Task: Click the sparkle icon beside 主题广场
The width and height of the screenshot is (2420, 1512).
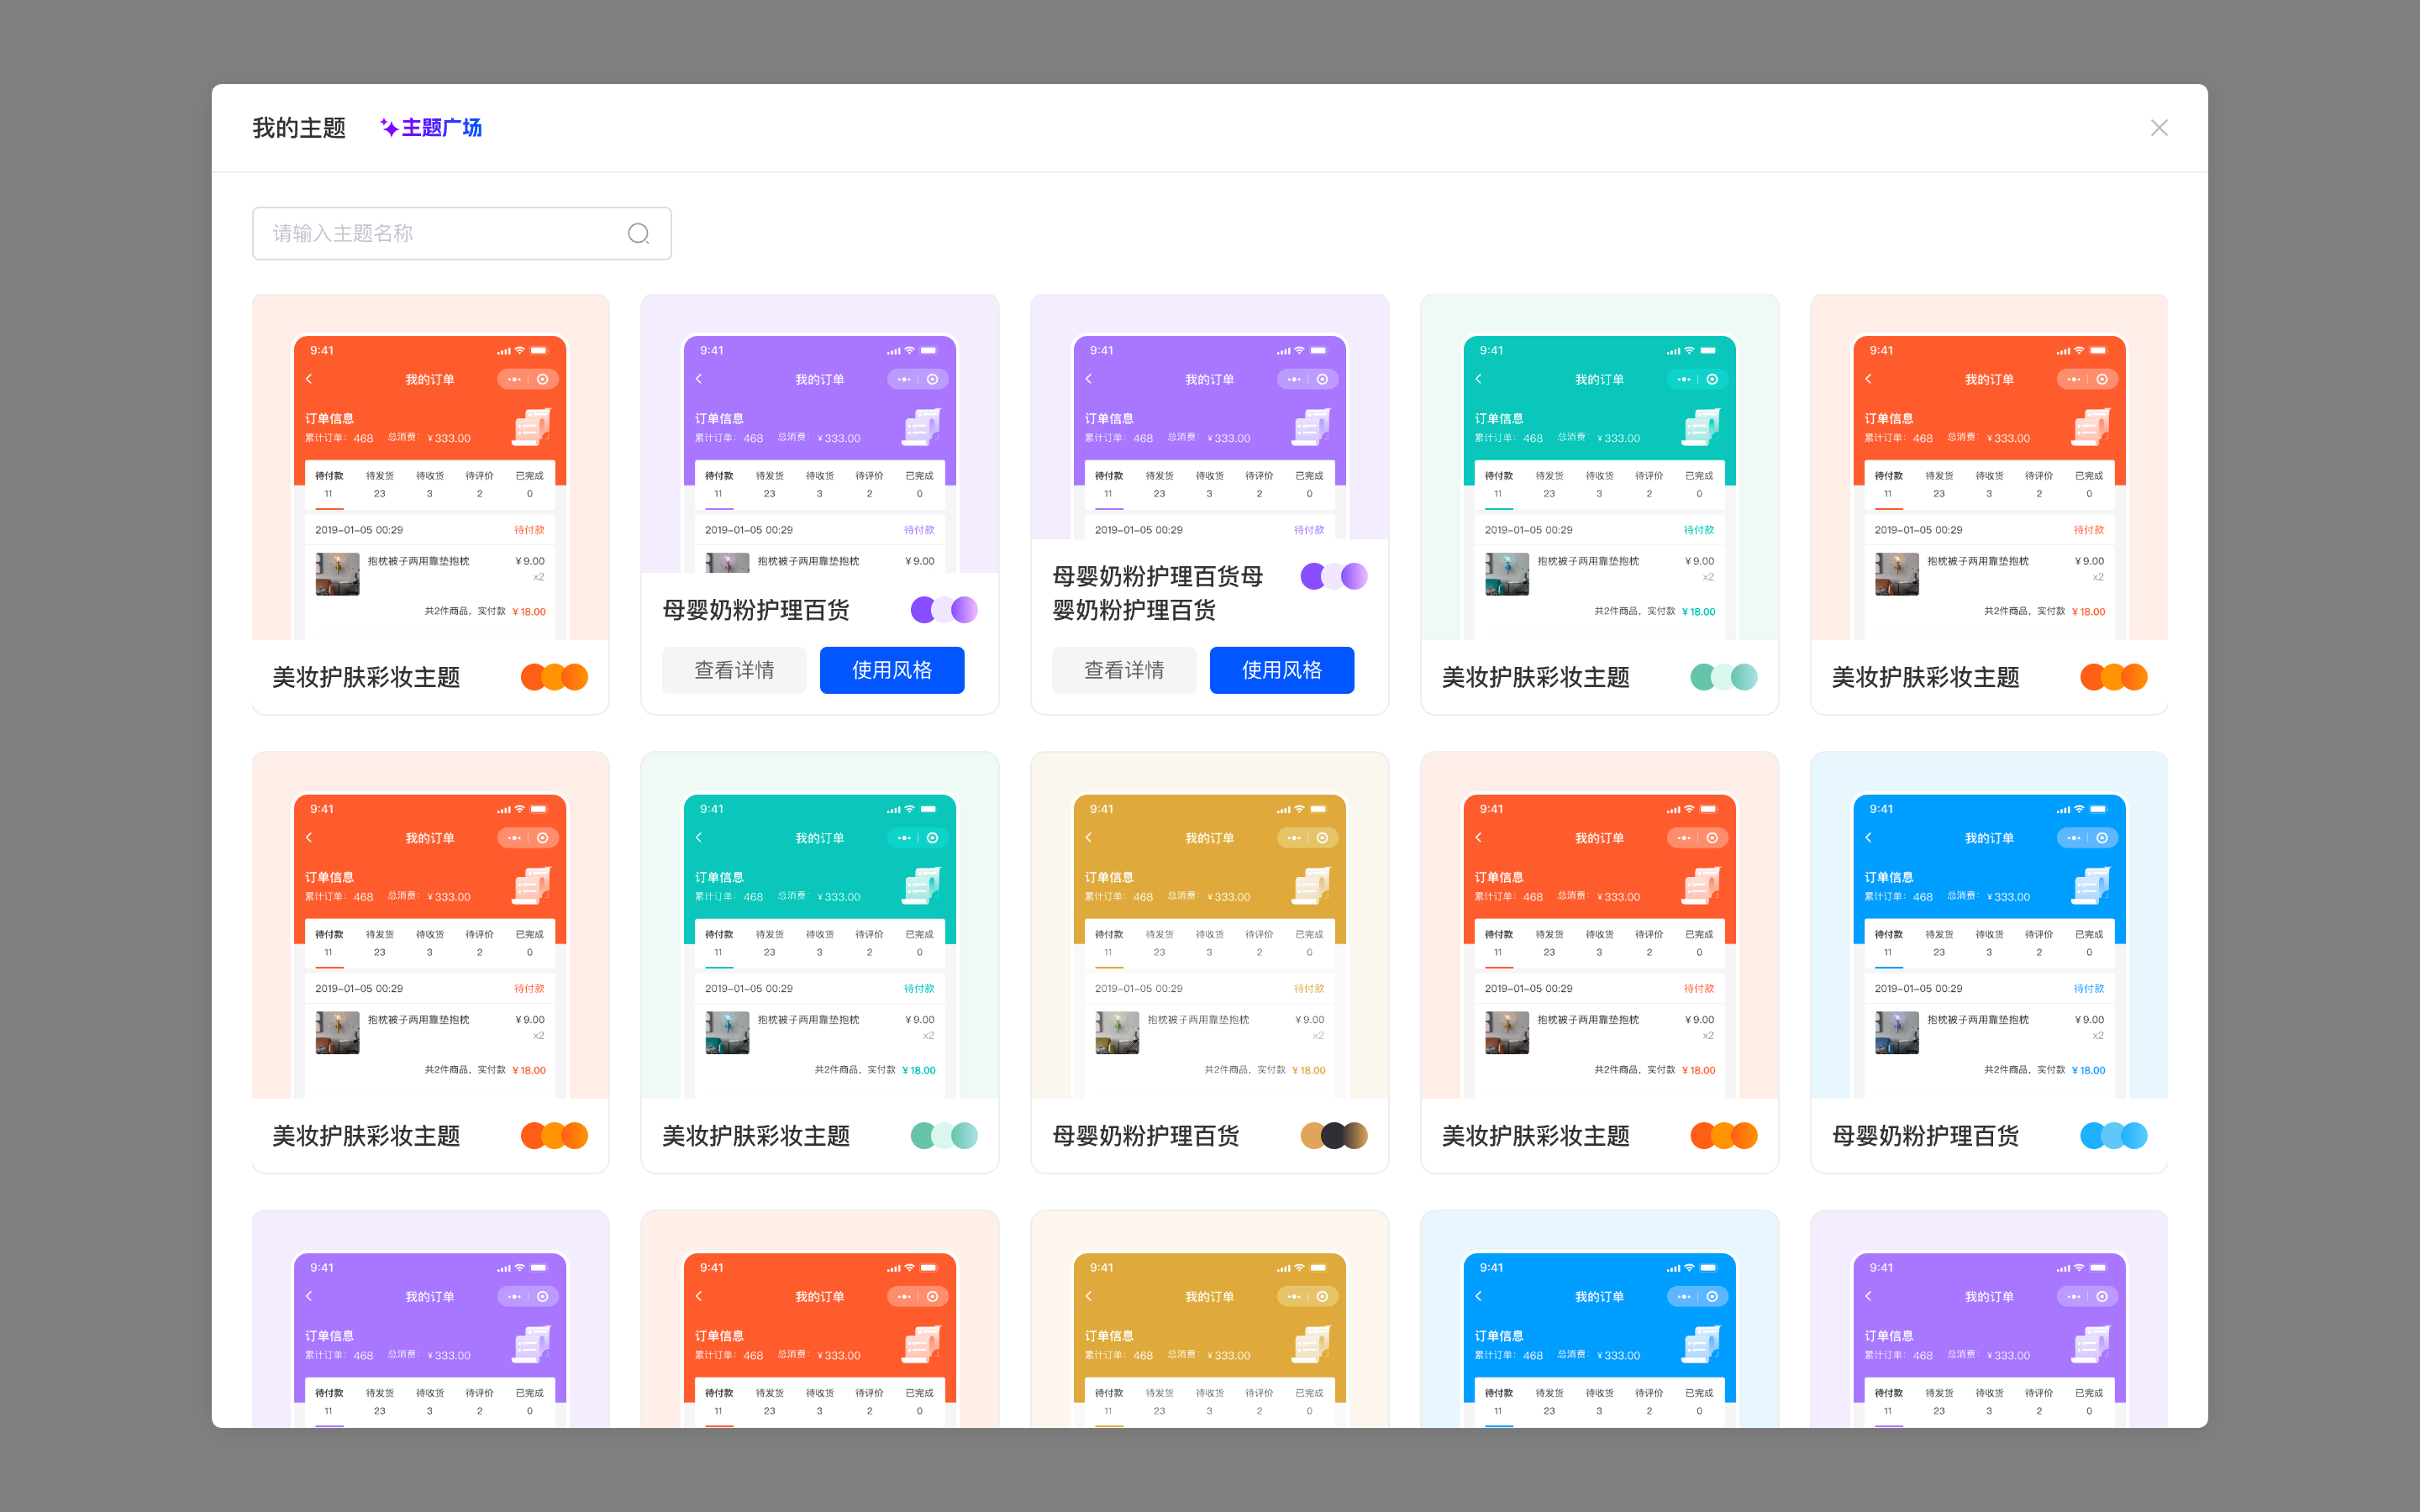Action: pyautogui.click(x=389, y=128)
